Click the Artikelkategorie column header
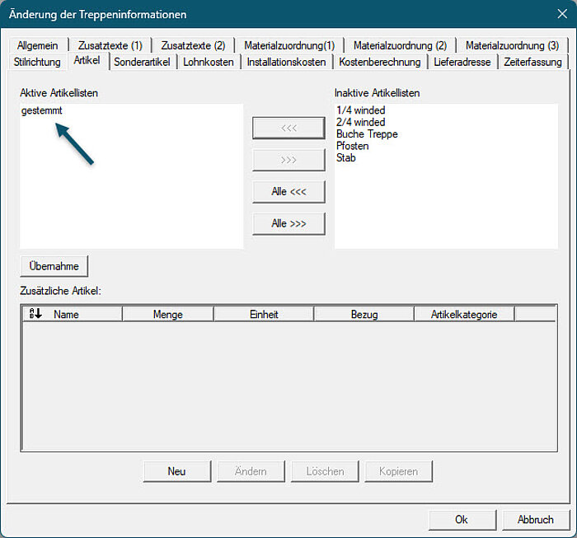 pos(463,314)
